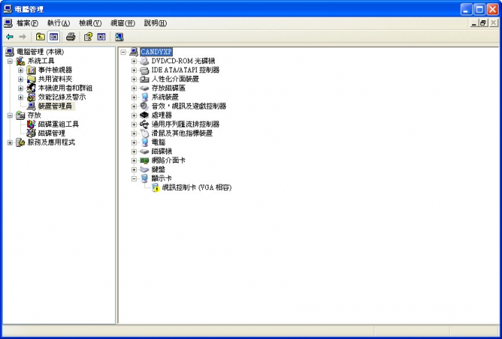Select 磁碟管理 label
The width and height of the screenshot is (502, 339).
tap(52, 133)
